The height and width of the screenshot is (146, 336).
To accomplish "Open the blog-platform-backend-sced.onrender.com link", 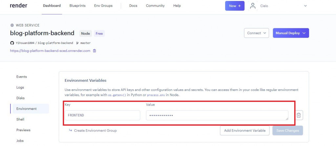I will [50, 51].
